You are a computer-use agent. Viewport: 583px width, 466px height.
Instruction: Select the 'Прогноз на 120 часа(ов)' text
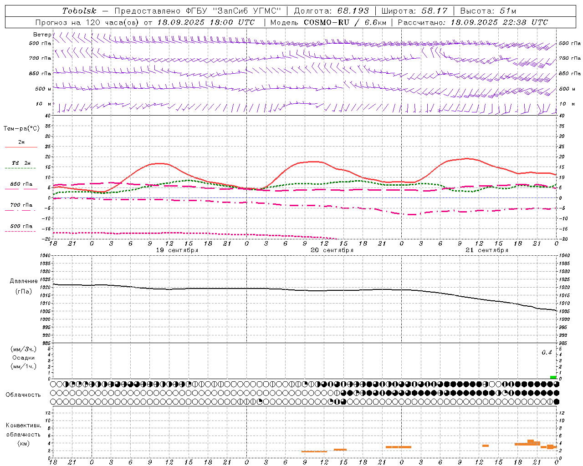[x=87, y=22]
